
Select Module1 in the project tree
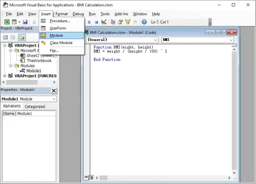pos(34,71)
